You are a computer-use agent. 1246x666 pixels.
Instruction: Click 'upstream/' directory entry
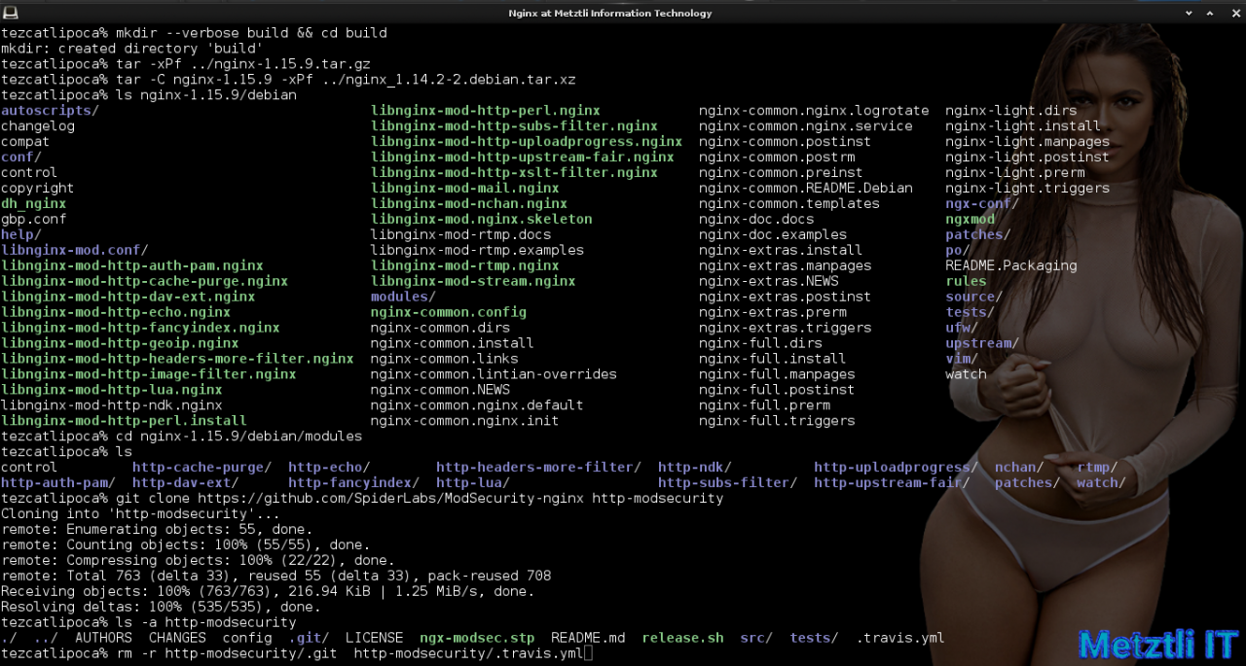pos(982,343)
